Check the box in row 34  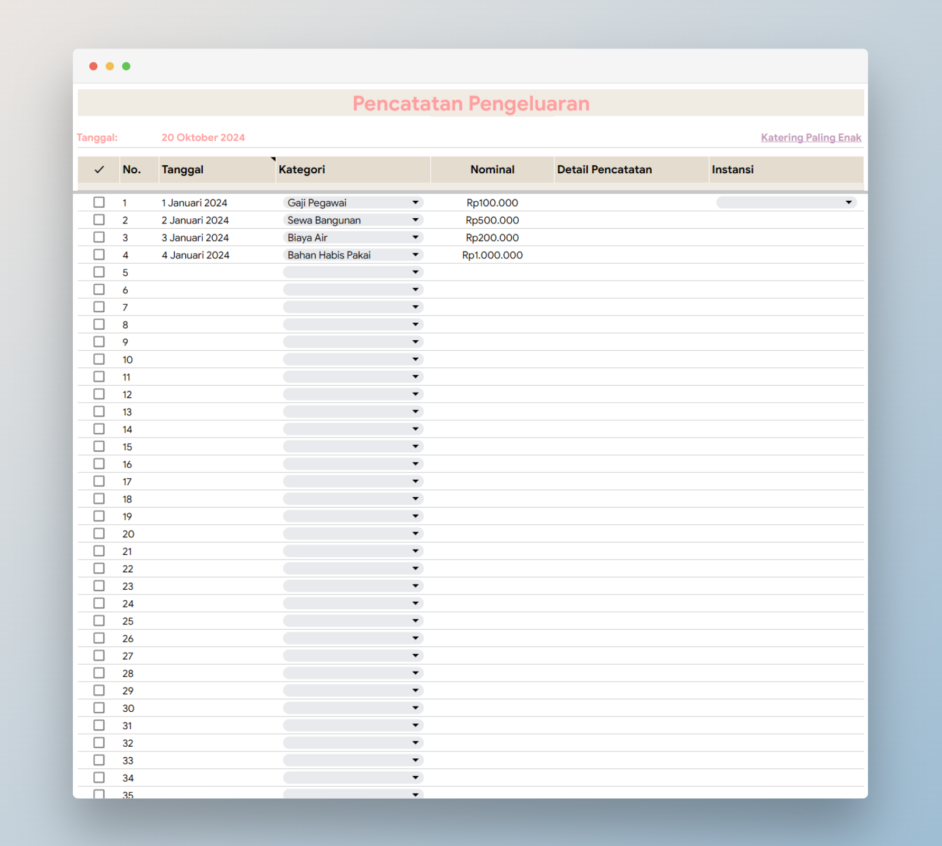click(99, 777)
